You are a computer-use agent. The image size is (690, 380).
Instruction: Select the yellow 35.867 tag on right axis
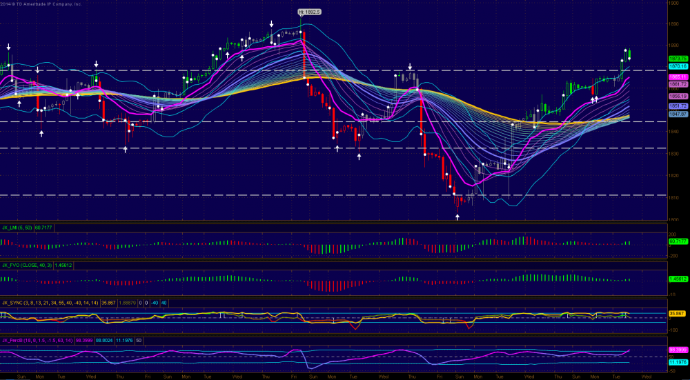[677, 313]
